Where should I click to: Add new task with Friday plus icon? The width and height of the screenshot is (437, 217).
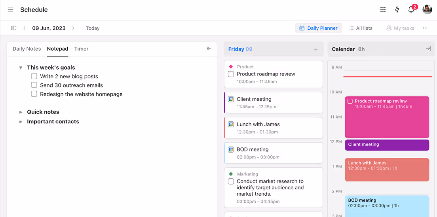(x=316, y=49)
